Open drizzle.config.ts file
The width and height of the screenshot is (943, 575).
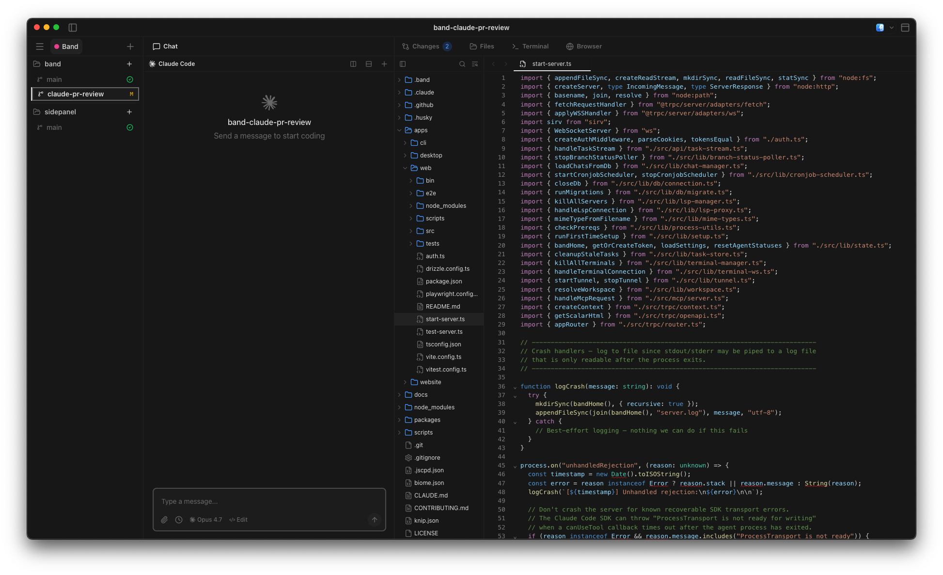[439, 269]
